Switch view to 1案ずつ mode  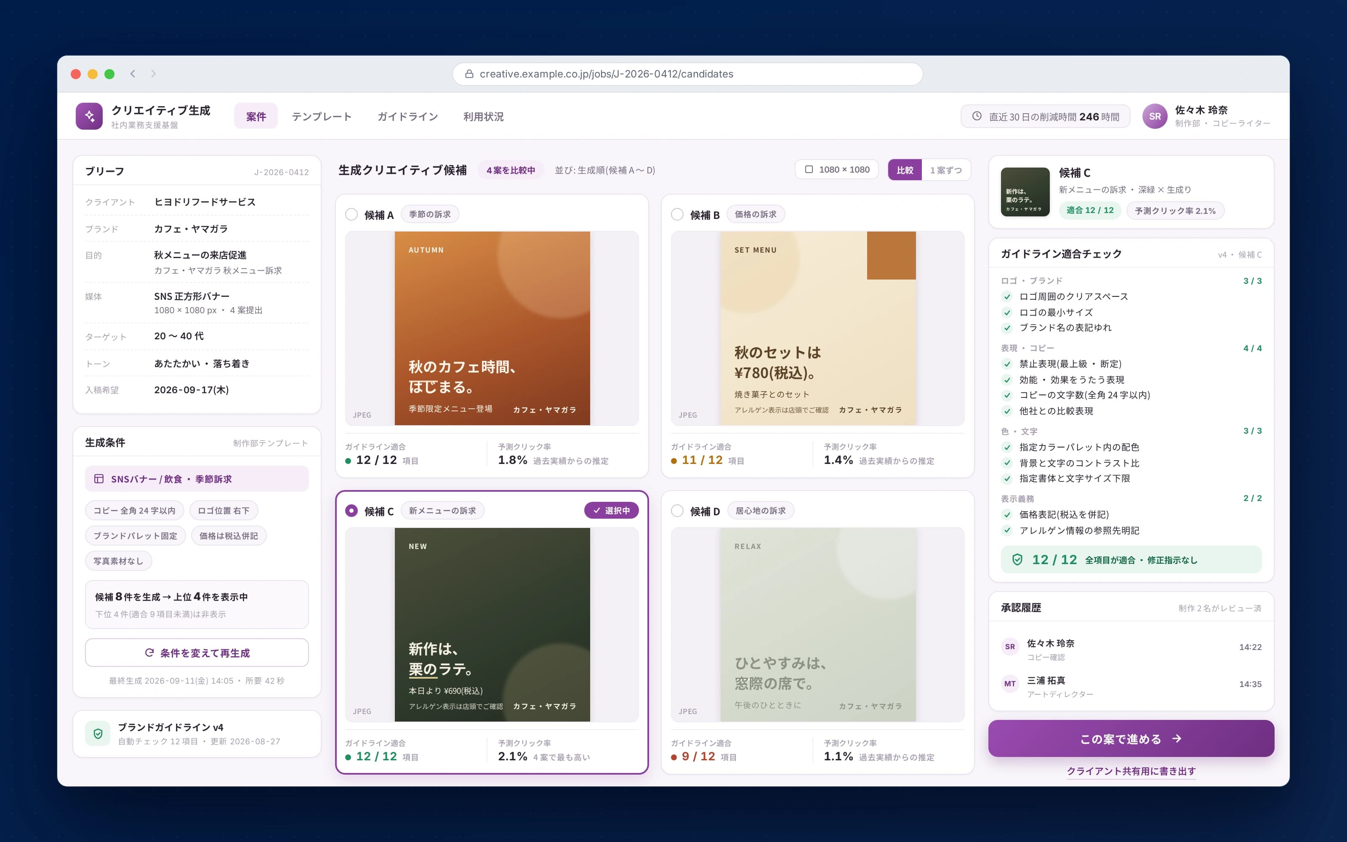[x=946, y=170]
